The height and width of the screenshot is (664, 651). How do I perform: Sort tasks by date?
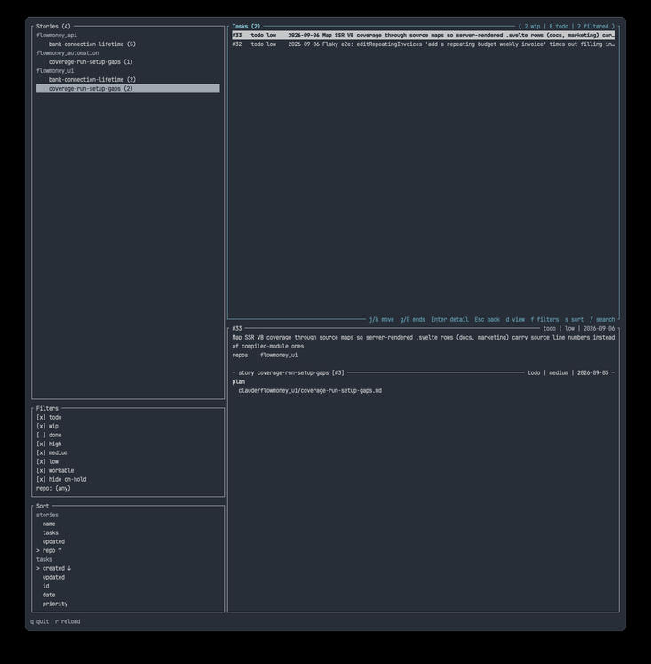pyautogui.click(x=49, y=595)
